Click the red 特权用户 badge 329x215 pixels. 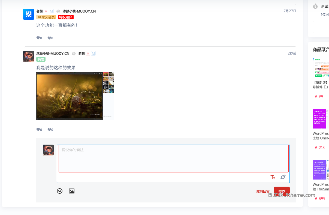click(x=66, y=17)
